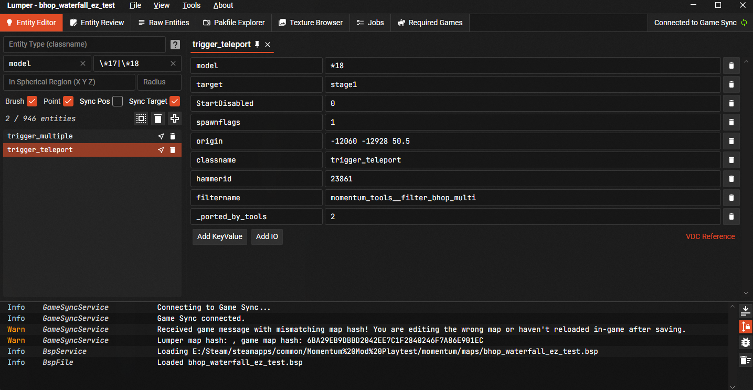The height and width of the screenshot is (390, 753).
Task: Delete the 'model' keyvalue row
Action: click(x=731, y=66)
